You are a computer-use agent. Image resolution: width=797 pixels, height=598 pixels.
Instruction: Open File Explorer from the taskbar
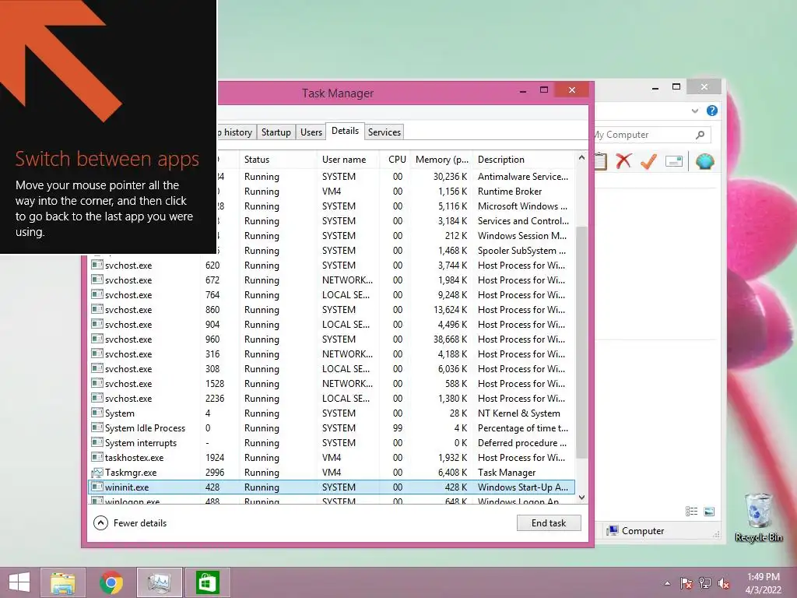tap(63, 582)
